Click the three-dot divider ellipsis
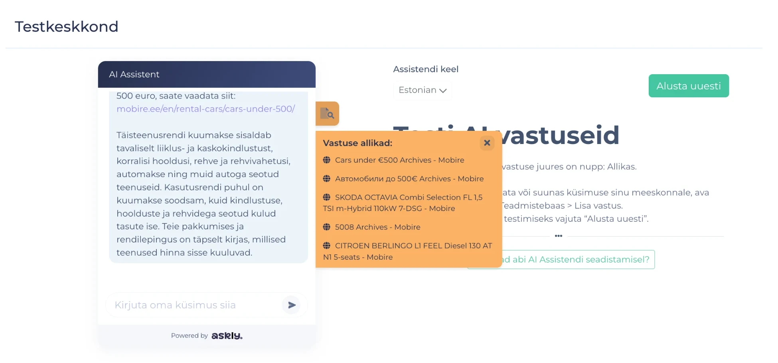The height and width of the screenshot is (363, 778). coord(559,236)
